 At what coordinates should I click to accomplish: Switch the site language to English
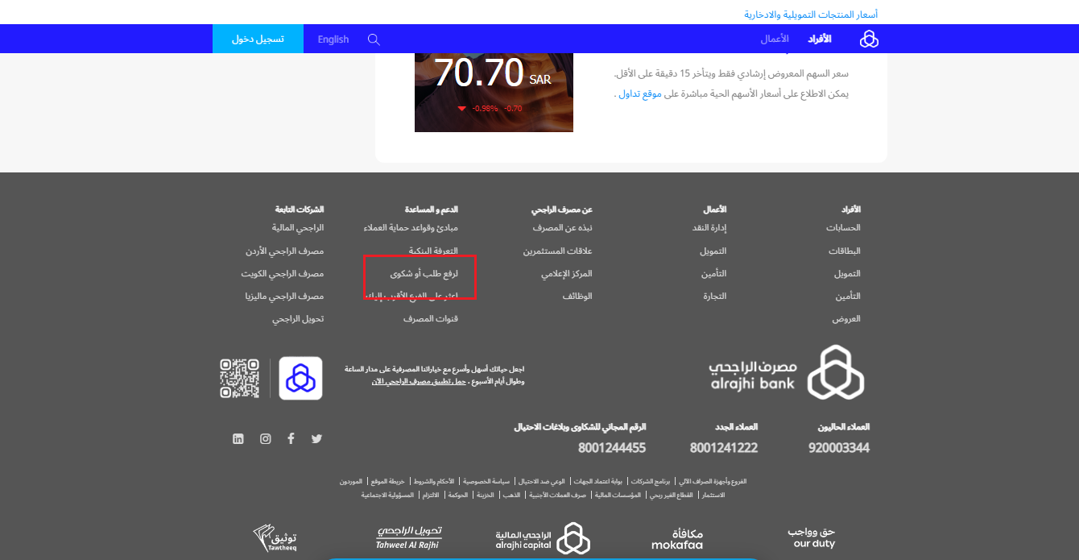(x=333, y=39)
